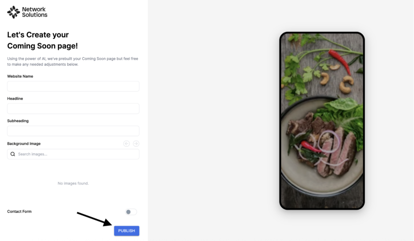Show the previous background image arrow
This screenshot has height=241, width=414.
pos(126,144)
